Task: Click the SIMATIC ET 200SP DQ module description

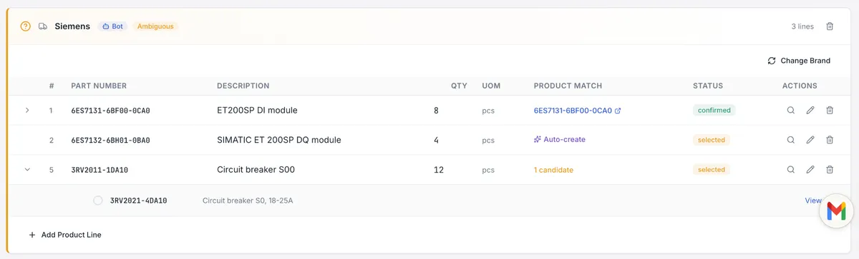Action: (279, 140)
